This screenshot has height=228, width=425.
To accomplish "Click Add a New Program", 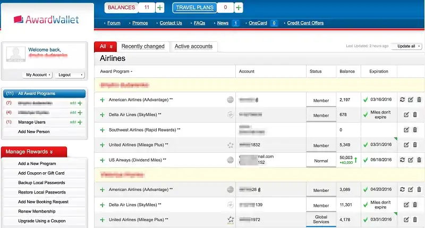I will click(37, 164).
